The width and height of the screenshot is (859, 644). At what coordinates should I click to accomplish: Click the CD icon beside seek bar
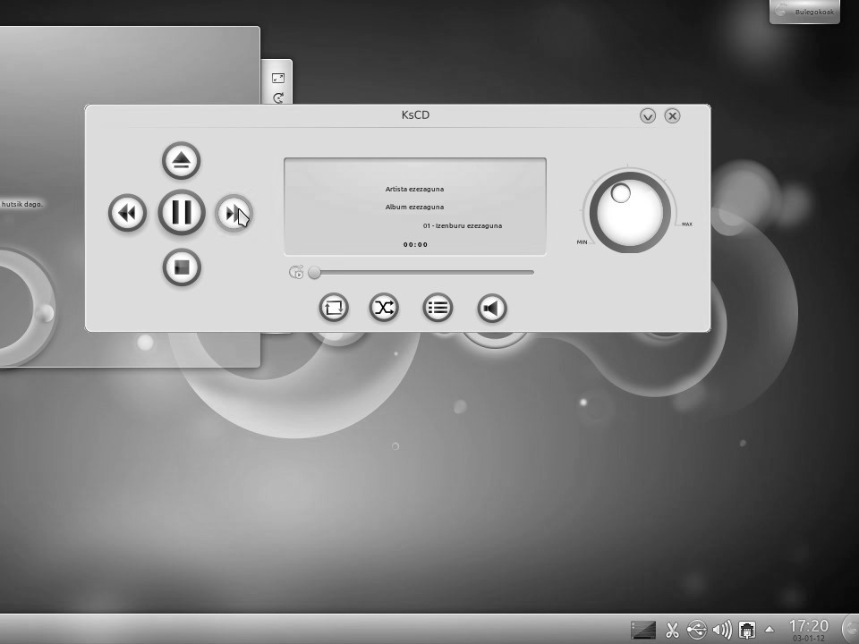click(x=296, y=272)
